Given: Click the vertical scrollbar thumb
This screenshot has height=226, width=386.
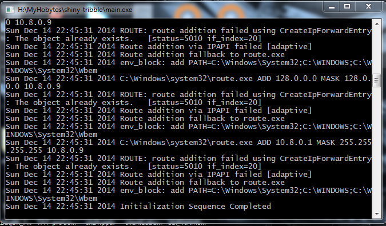Looking at the screenshot, I should [377, 80].
